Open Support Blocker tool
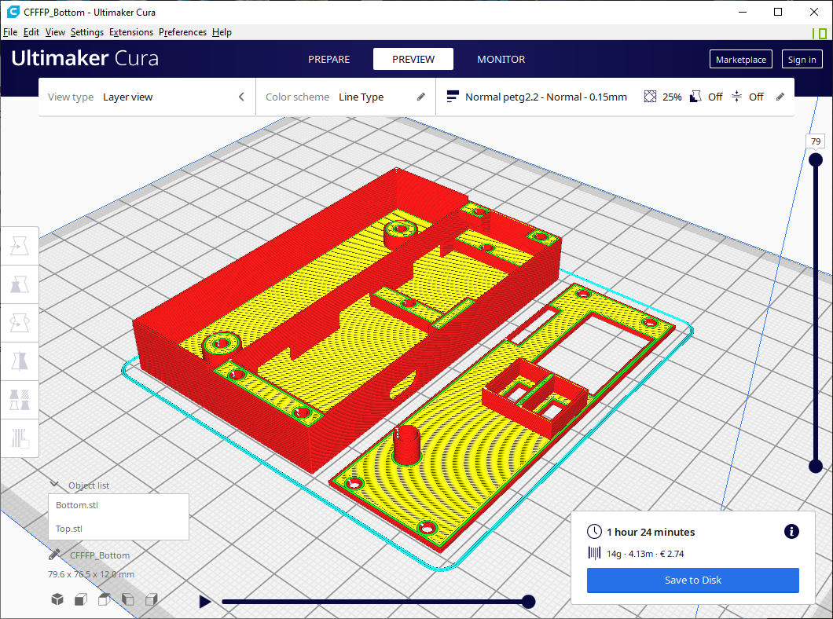The image size is (833, 619). tap(20, 438)
